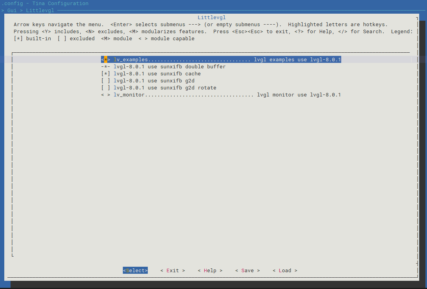Enable the 'use sunxifb g2d' checkbox
Viewport: 427px width, 289px height.
click(106, 81)
